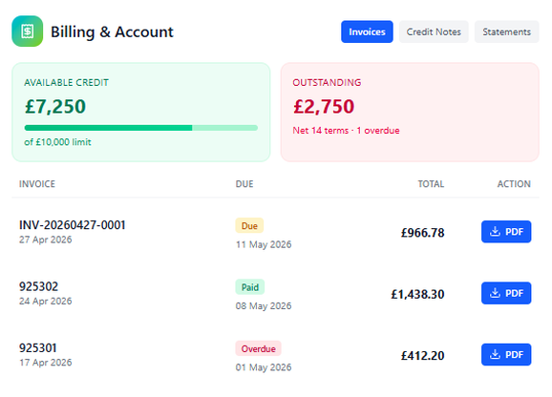Click the Overdue status badge
Image resolution: width=552 pixels, height=397 pixels.
(259, 349)
